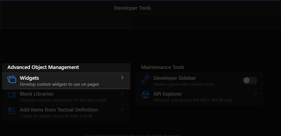Click the Advanced Object Management heading
This screenshot has height=136, width=281.
tap(43, 67)
